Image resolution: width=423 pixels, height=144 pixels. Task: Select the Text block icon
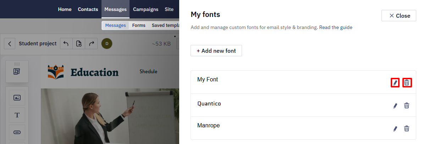tap(17, 115)
